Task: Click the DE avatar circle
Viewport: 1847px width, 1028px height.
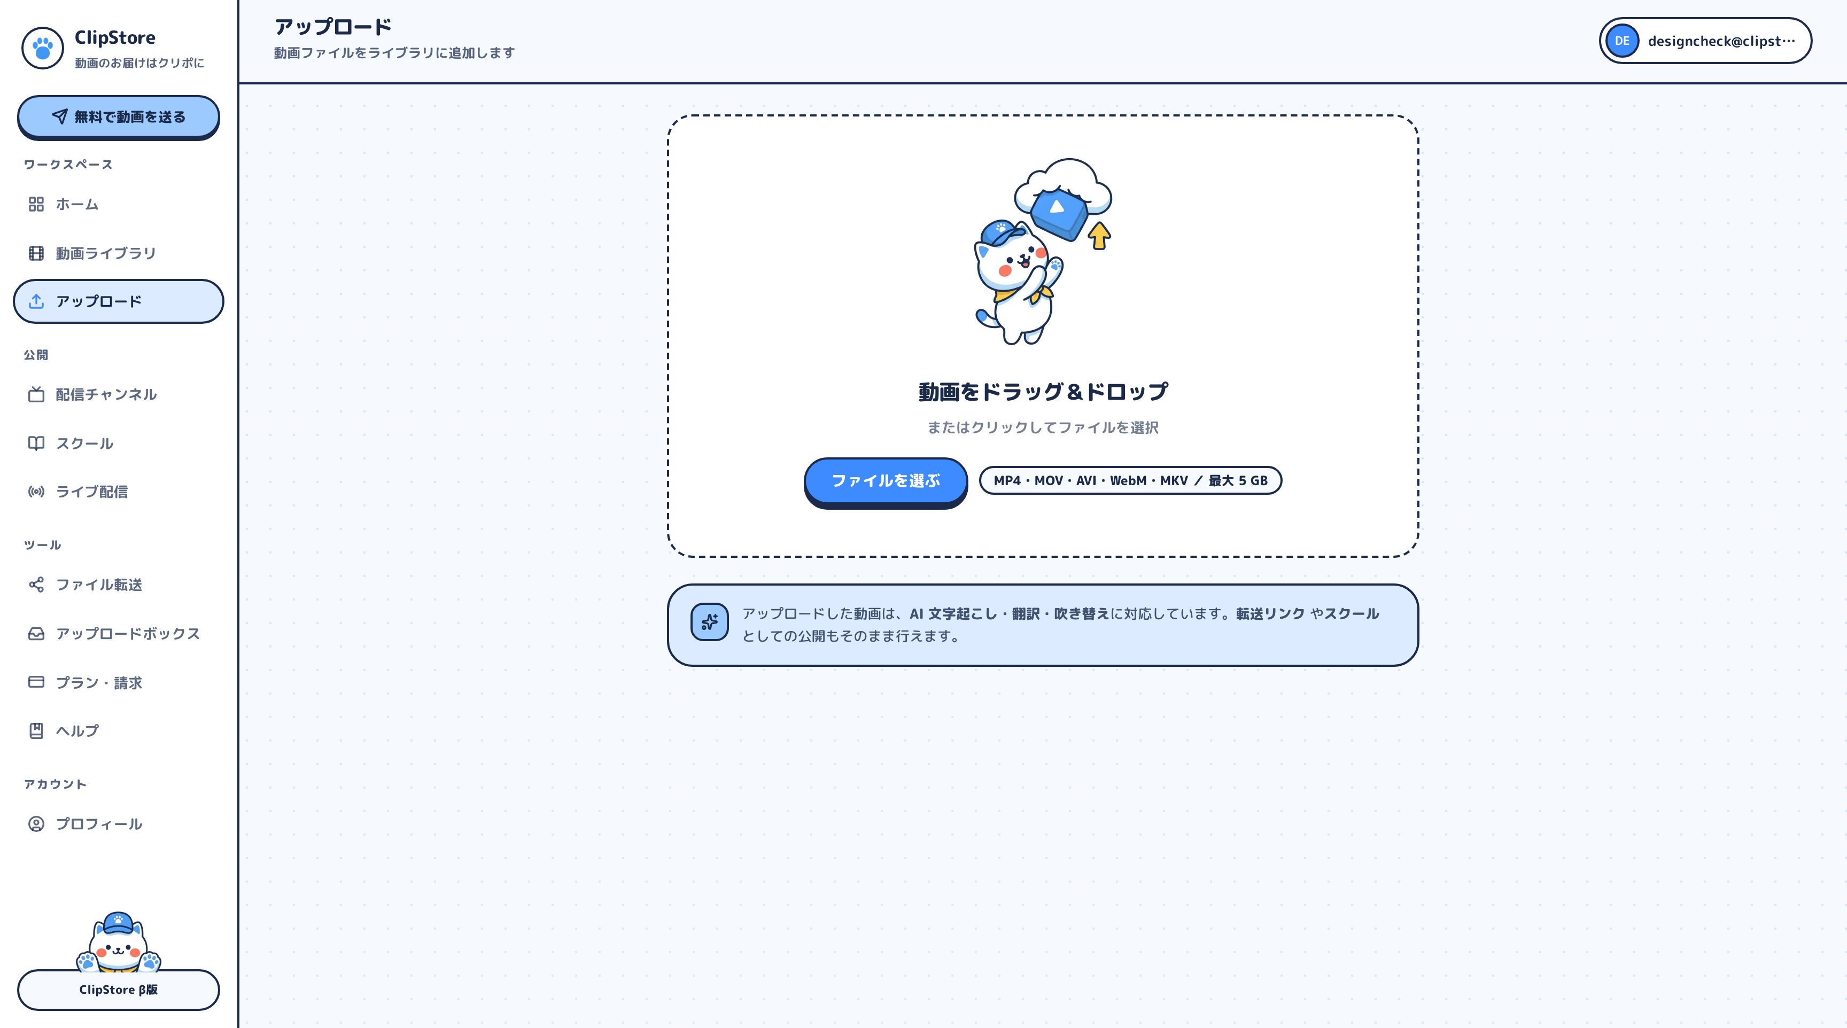Action: click(1622, 41)
